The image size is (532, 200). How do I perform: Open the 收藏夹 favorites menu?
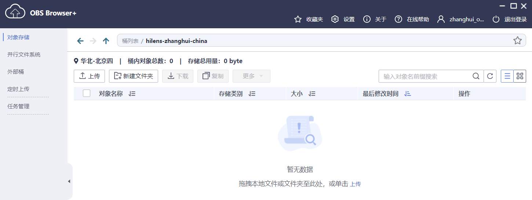309,19
